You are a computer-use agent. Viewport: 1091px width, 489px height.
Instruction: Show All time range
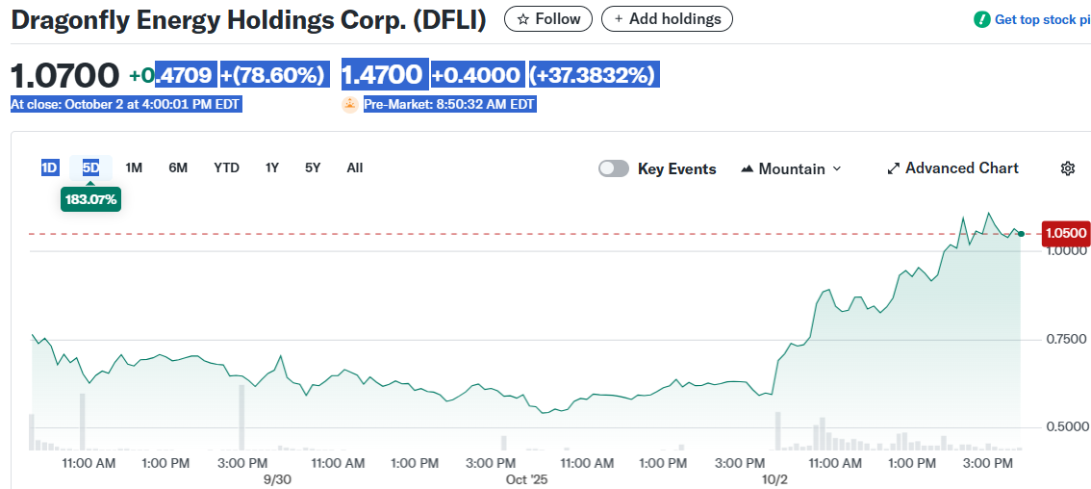(x=354, y=167)
